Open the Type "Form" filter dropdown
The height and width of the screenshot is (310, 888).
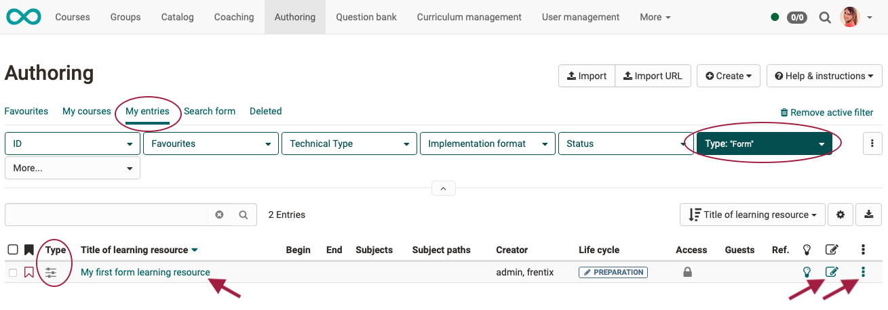765,143
